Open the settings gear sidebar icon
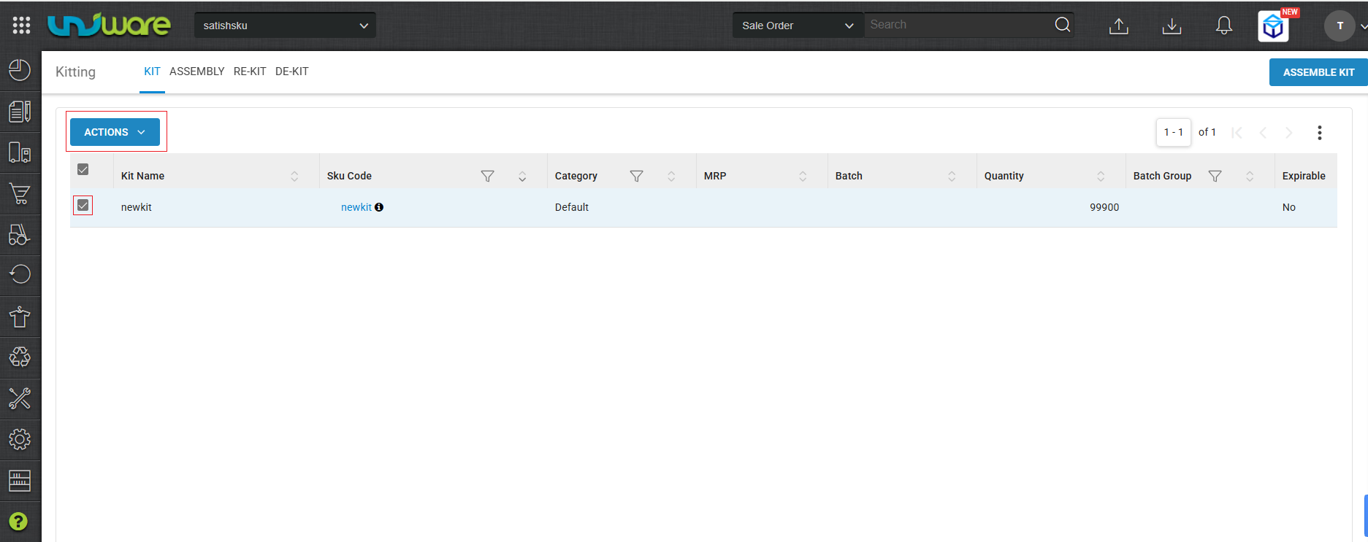 click(20, 439)
